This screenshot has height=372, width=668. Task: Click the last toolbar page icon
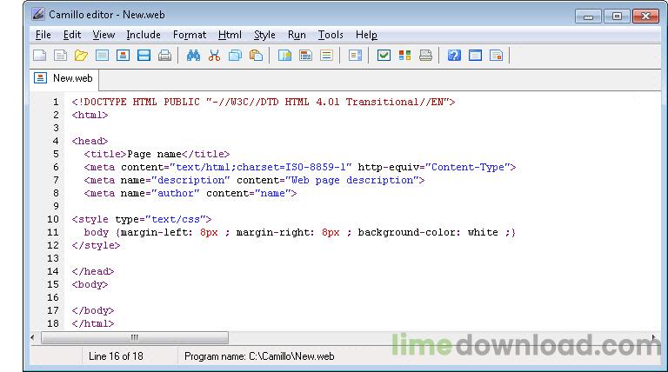coord(496,56)
